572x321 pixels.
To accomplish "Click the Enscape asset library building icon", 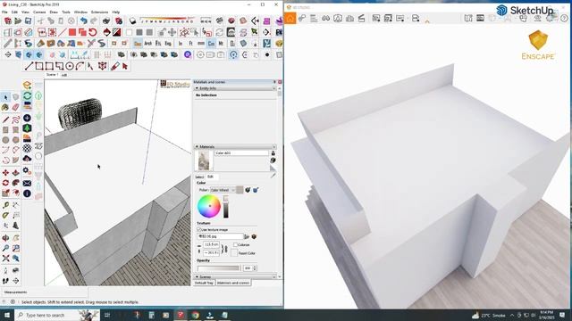I will coord(349,18).
